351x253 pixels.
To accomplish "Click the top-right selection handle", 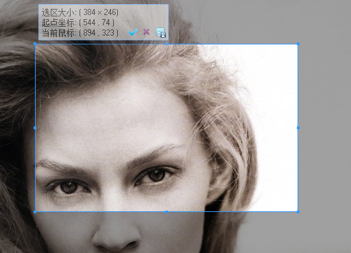I will tap(298, 44).
